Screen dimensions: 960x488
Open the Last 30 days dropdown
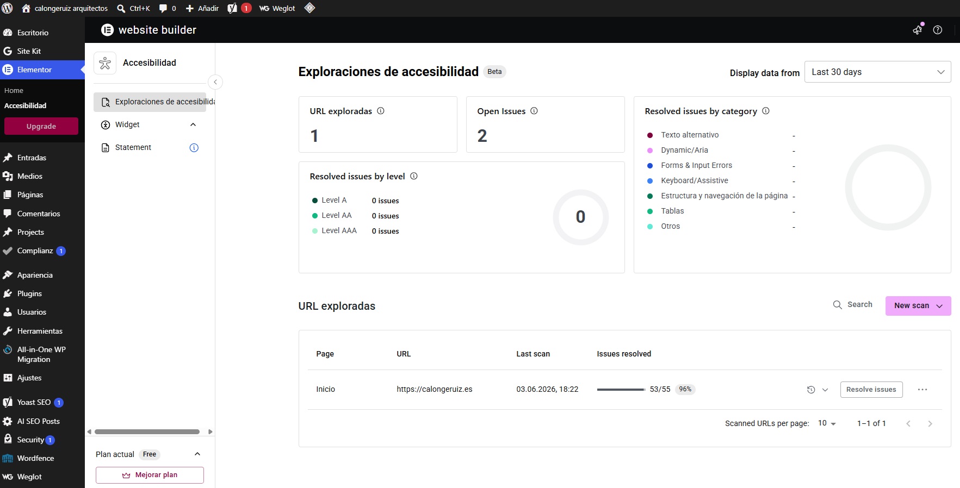pos(877,72)
